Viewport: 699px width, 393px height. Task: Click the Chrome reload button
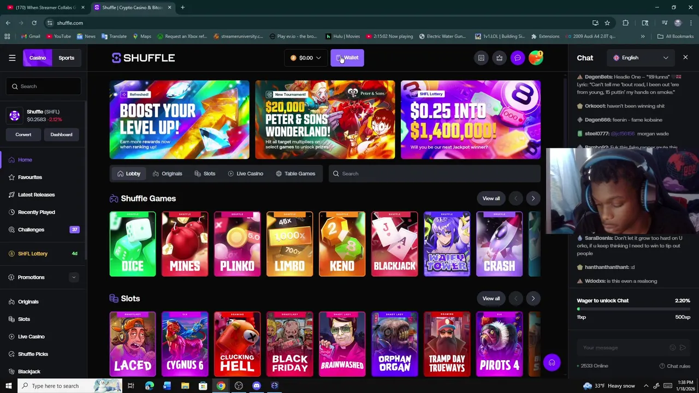34,23
